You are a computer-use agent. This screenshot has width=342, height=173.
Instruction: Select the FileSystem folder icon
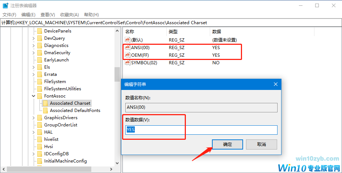(x=40, y=82)
